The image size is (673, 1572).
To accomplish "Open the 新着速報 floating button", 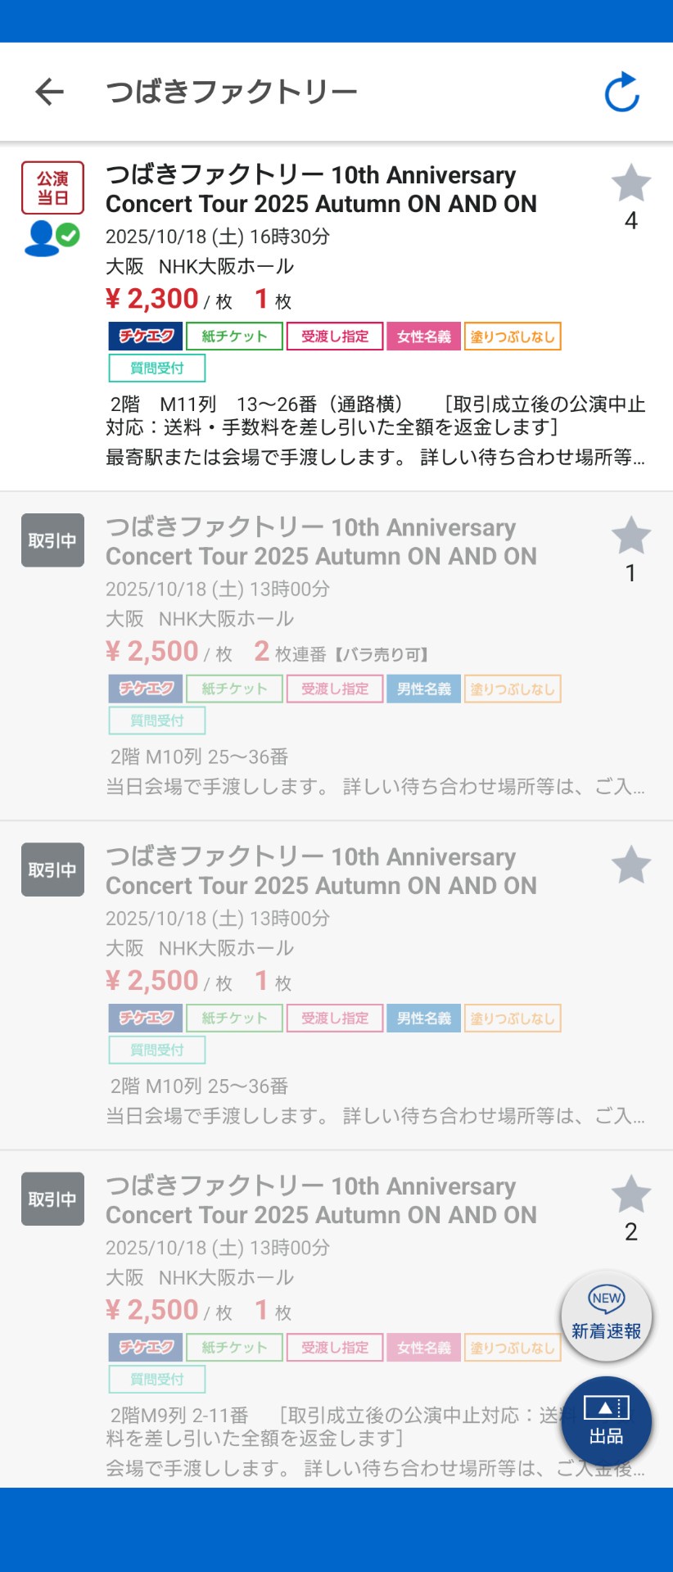I will coord(606,1316).
